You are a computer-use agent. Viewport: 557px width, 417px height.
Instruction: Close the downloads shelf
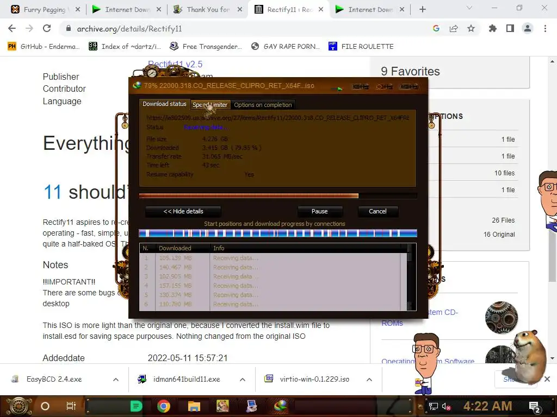[x=547, y=380]
